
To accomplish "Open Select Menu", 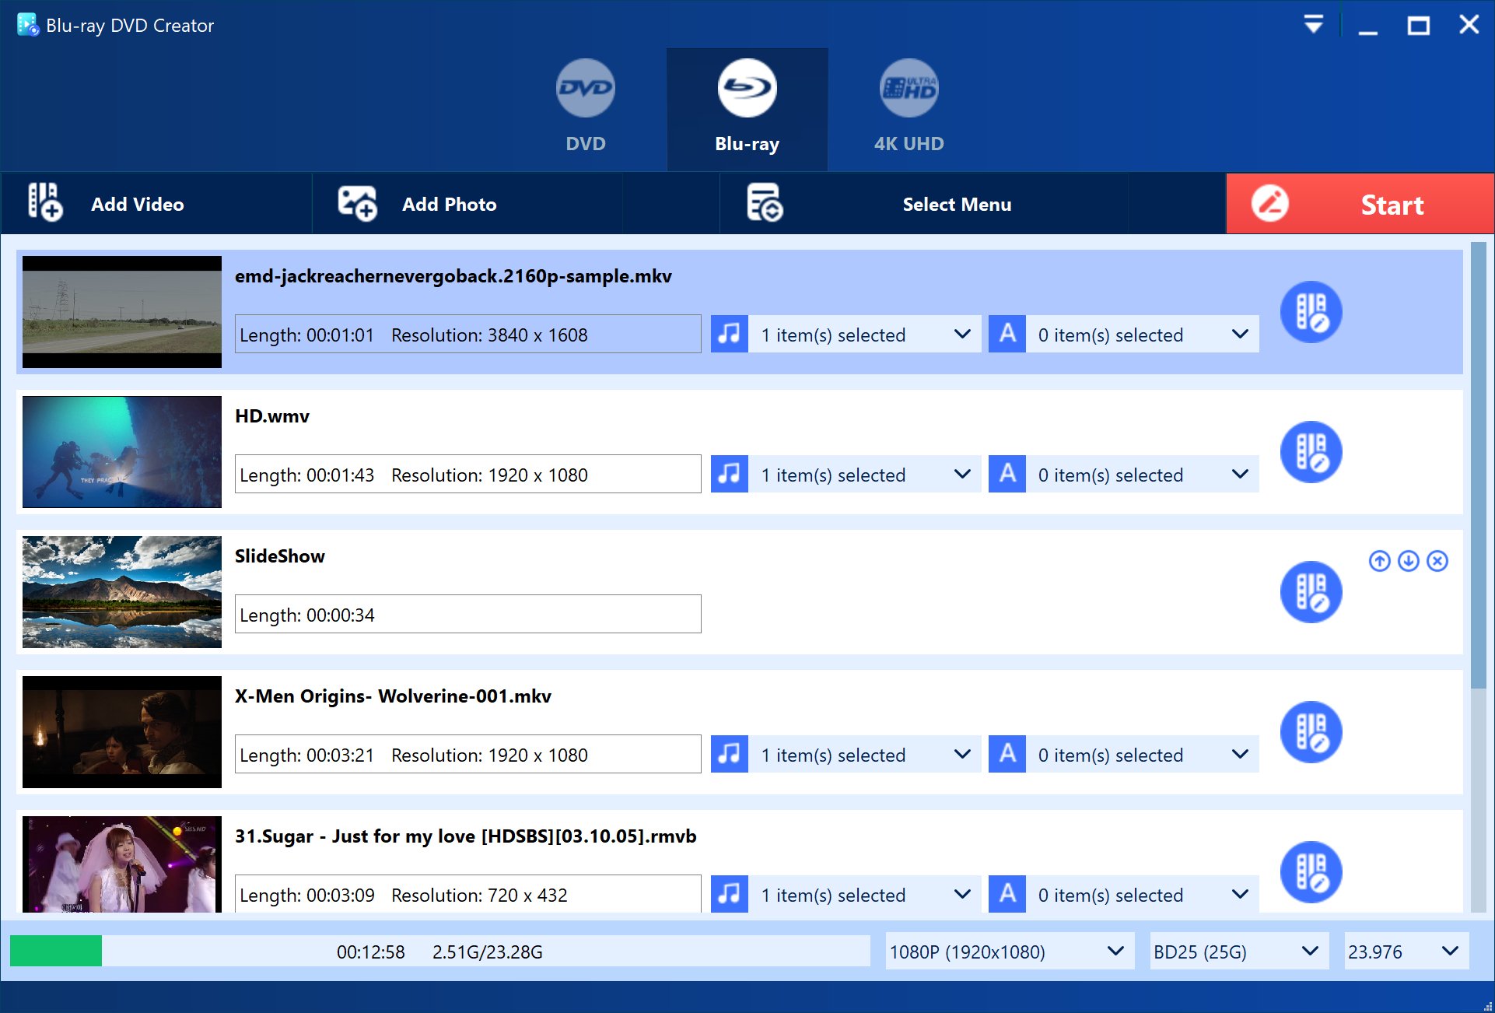I will [923, 203].
